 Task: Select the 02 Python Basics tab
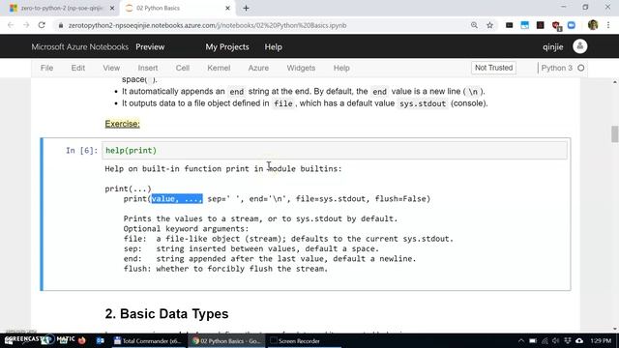tap(178, 8)
